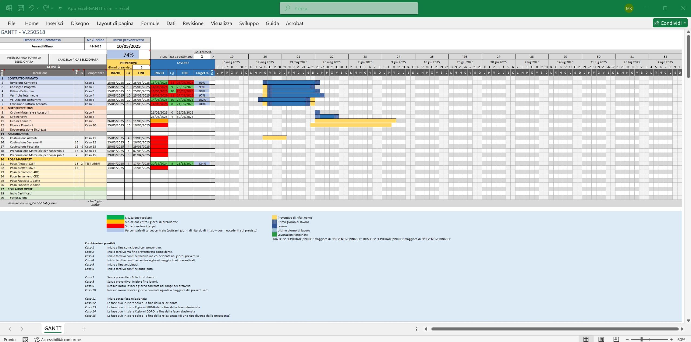Click the Save icon in title bar
The image size is (691, 342).
coord(21,8)
